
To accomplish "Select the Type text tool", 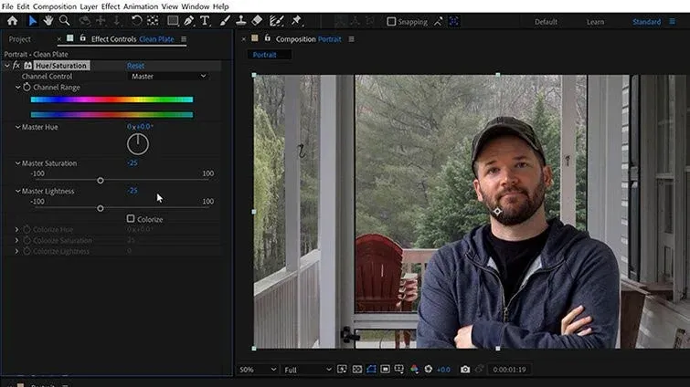I will [x=205, y=21].
